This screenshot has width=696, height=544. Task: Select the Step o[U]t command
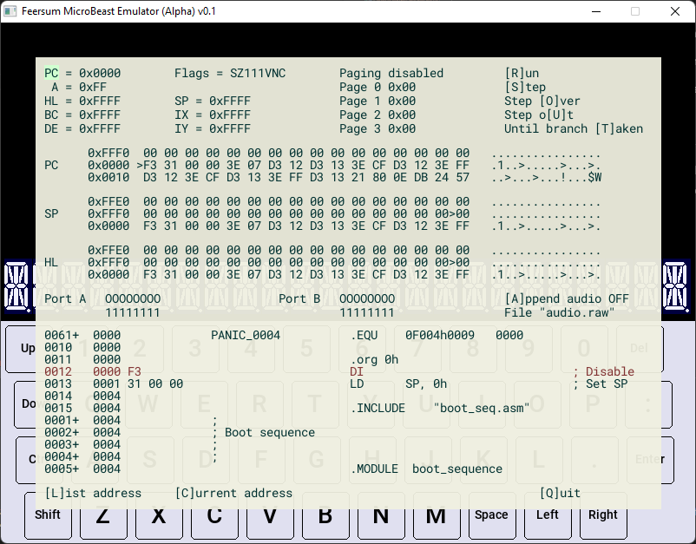tap(538, 115)
